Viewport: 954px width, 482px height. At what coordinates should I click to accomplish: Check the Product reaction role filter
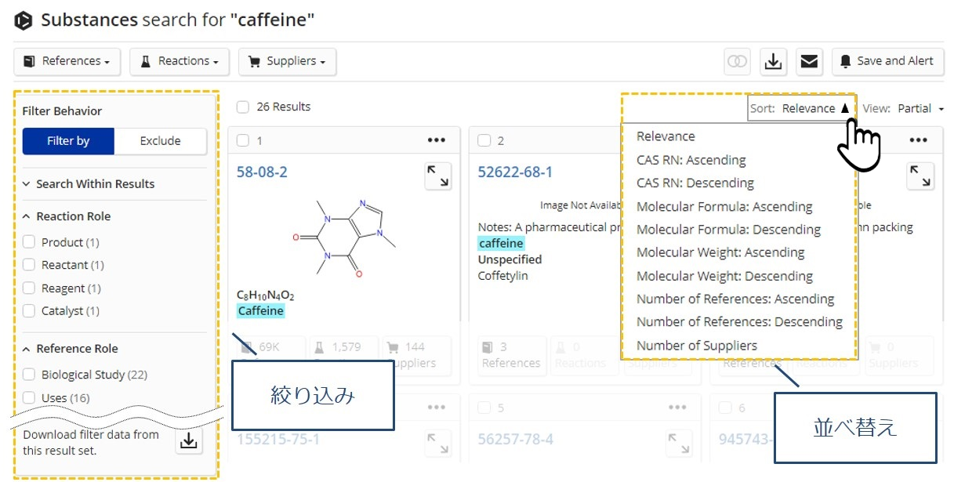29,242
